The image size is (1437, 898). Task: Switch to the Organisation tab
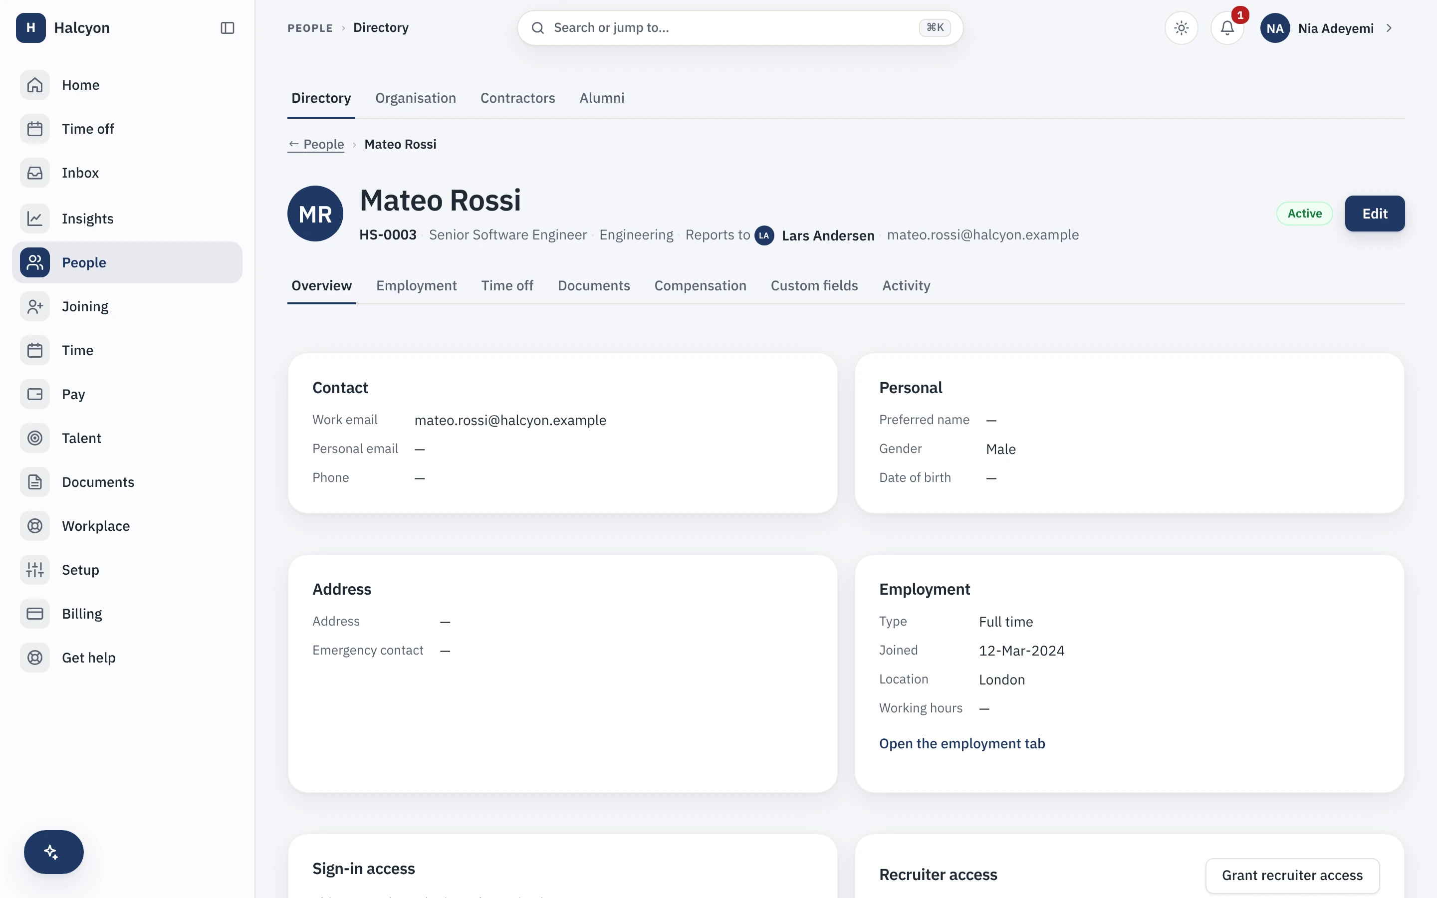pyautogui.click(x=416, y=98)
